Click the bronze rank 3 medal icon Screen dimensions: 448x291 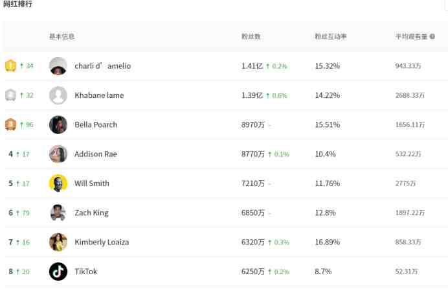click(x=10, y=124)
